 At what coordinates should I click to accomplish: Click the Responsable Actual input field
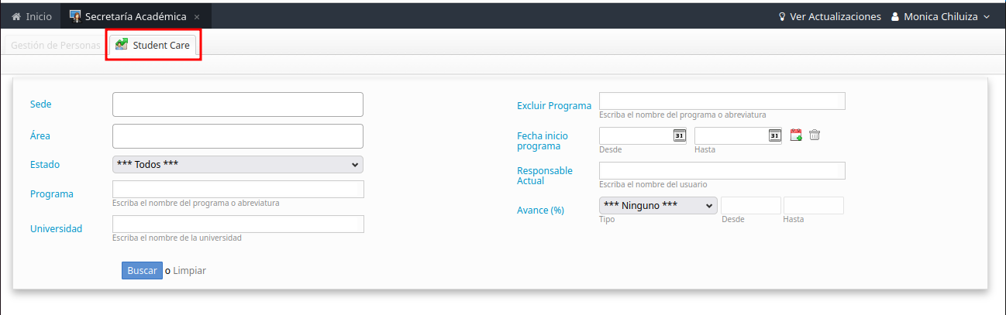(722, 170)
